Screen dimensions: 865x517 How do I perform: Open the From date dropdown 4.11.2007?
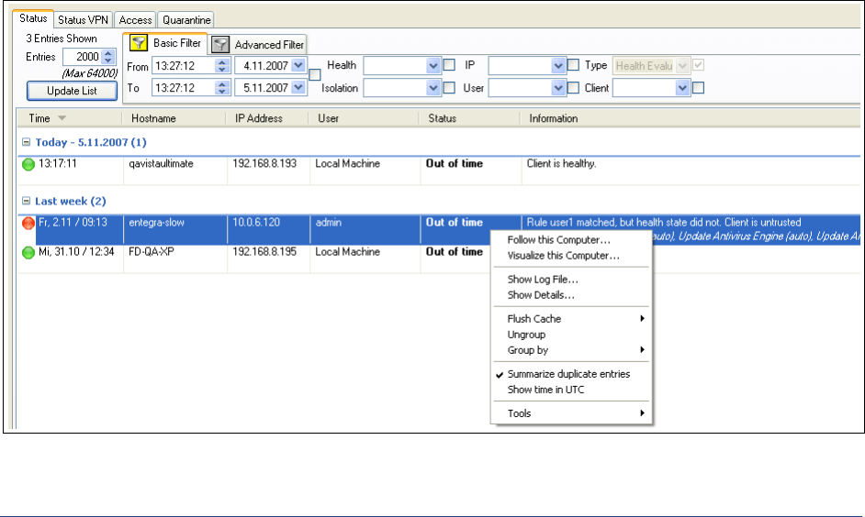[x=298, y=66]
